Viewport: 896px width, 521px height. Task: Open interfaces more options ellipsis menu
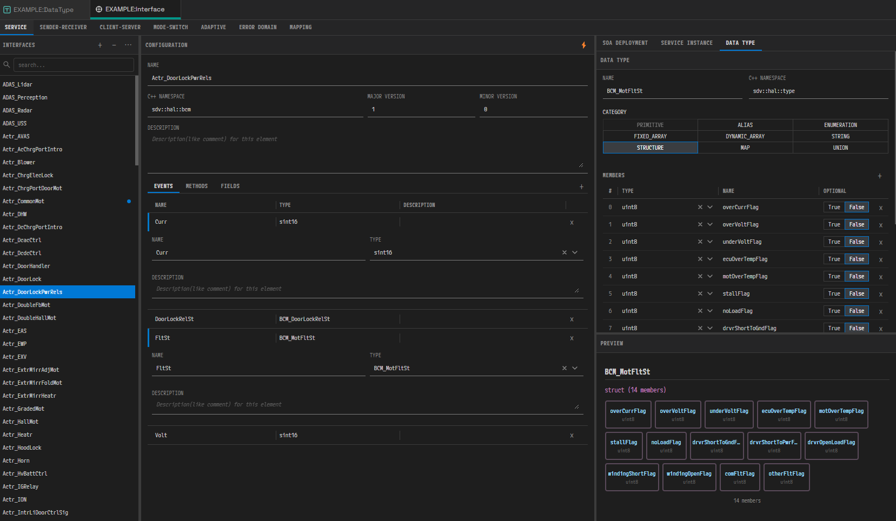coord(128,45)
